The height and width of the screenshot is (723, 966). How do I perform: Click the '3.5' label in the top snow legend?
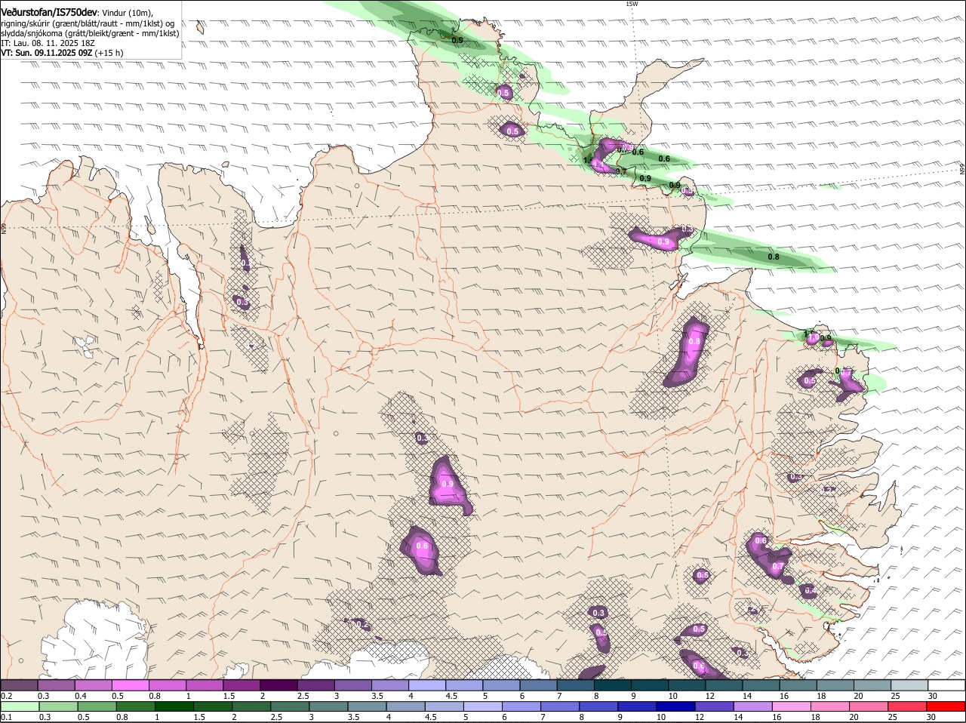coord(377,696)
